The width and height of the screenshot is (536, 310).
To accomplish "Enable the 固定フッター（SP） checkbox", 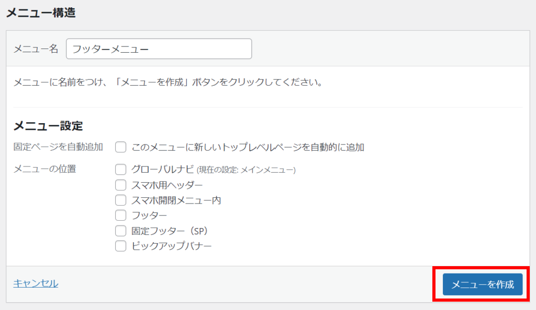I will coord(121,231).
